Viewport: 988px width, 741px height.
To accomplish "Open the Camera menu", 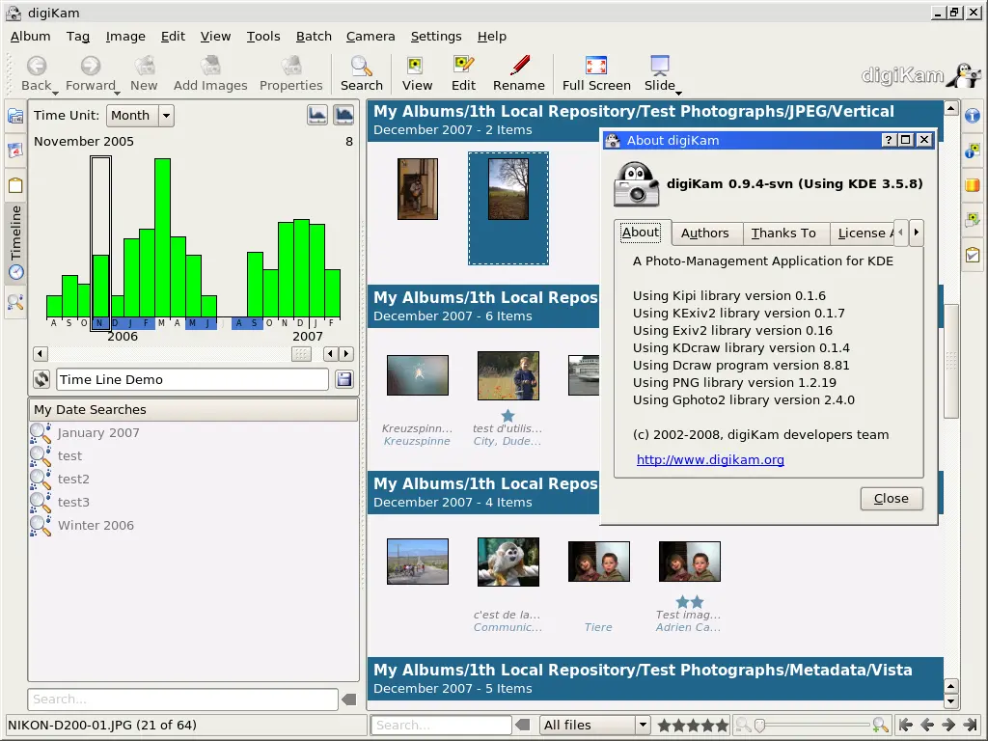I will (370, 36).
